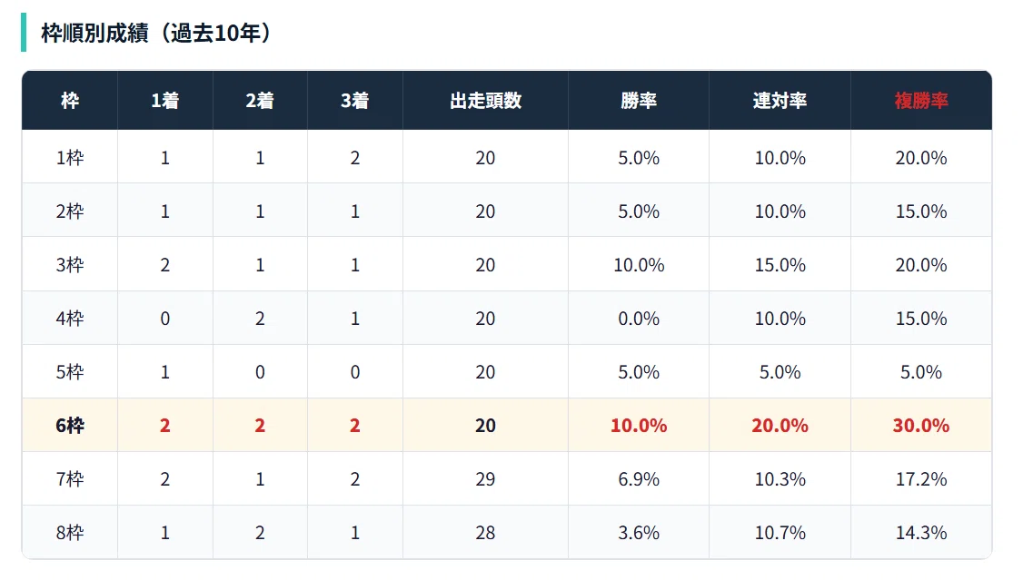Click the 5枠 row label
Image resolution: width=1023 pixels, height=580 pixels.
(70, 371)
